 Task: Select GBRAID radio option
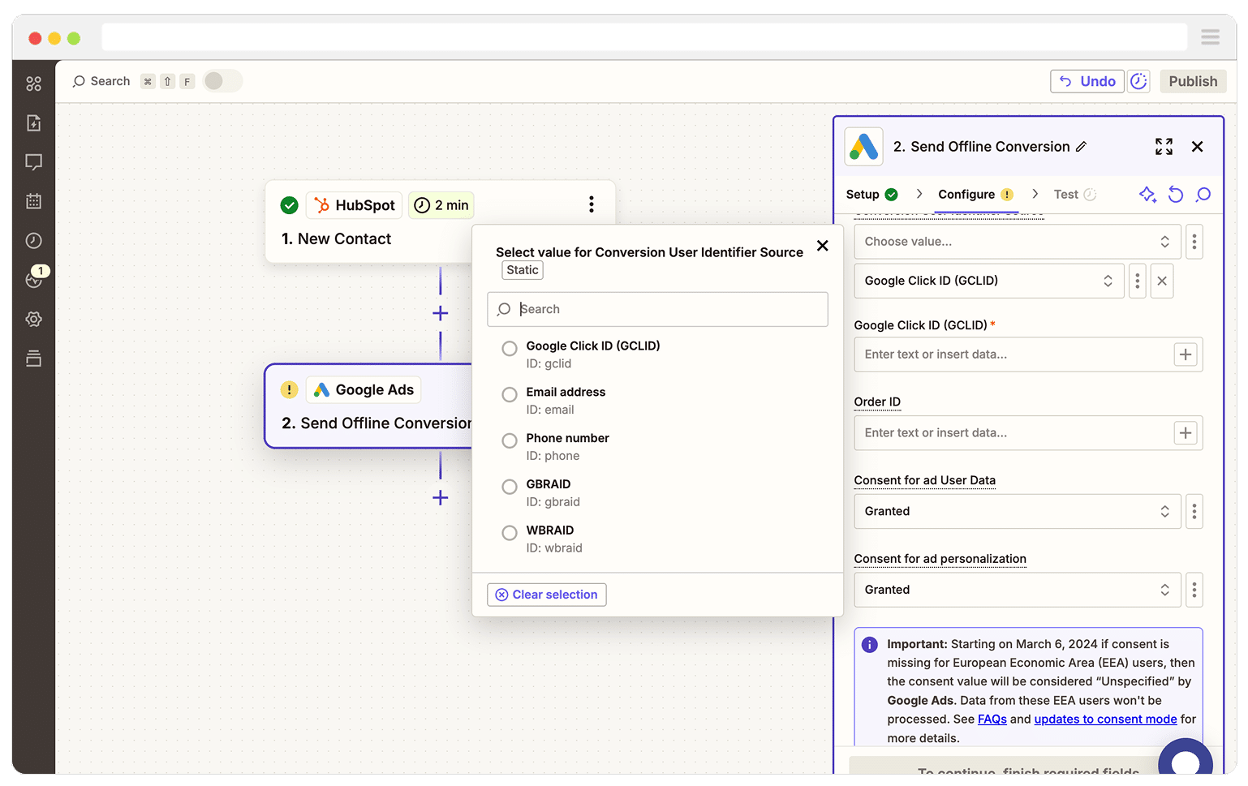pyautogui.click(x=510, y=487)
